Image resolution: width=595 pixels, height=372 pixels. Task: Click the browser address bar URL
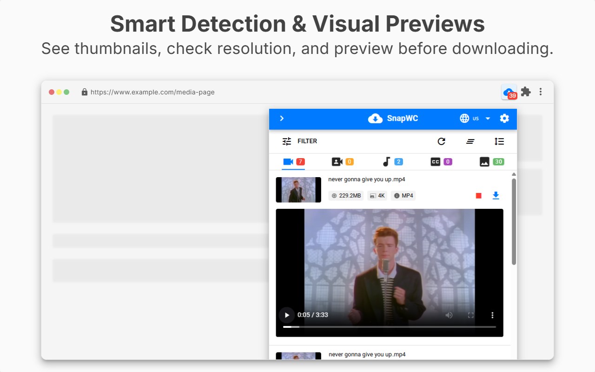(x=152, y=92)
